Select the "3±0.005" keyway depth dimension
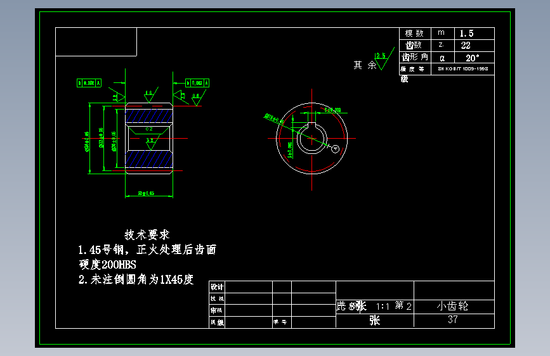Screen dimensions: 550x356 (290, 150)
